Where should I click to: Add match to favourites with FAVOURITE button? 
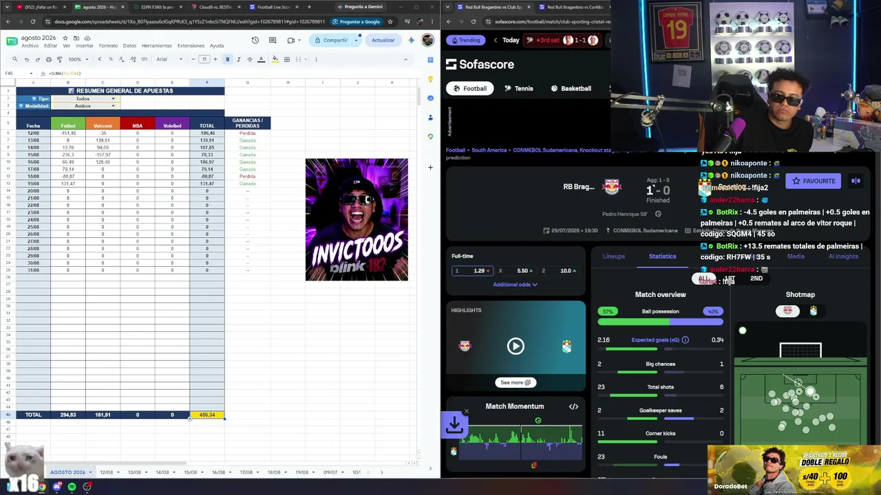tap(814, 181)
